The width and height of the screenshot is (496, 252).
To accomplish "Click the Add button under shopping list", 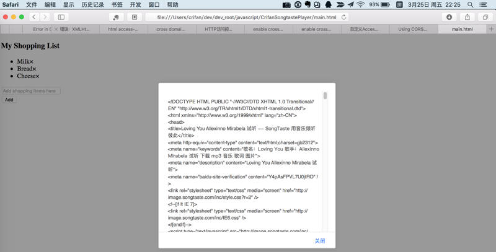I will (x=9, y=100).
